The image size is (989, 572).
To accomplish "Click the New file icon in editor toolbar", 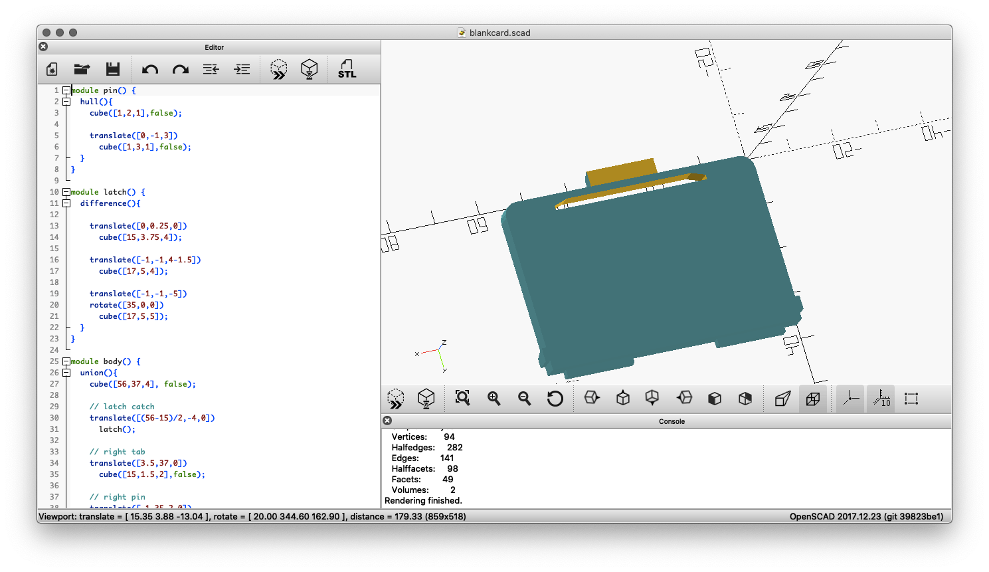I will pos(52,69).
